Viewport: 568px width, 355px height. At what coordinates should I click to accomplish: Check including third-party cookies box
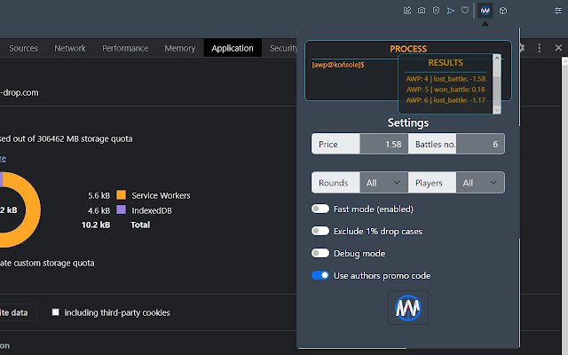pos(55,312)
